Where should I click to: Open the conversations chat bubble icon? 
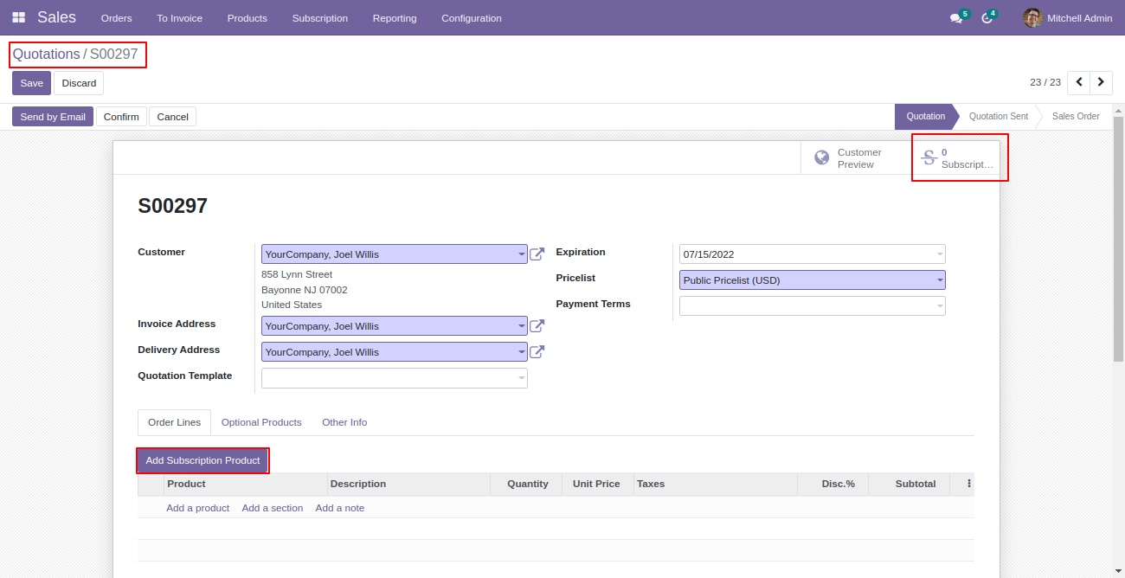tap(955, 18)
